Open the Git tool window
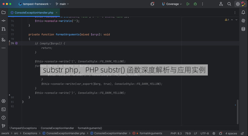The image size is (248, 136). click(x=4, y=126)
